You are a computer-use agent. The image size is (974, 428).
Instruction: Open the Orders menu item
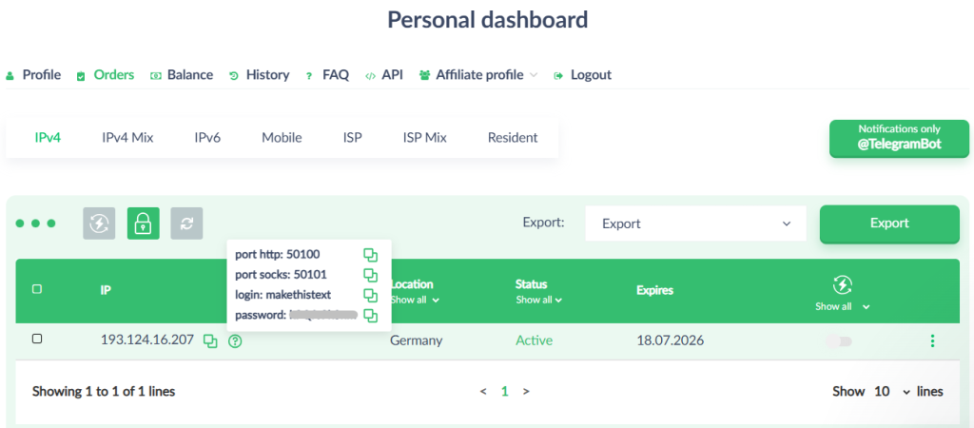coord(106,75)
